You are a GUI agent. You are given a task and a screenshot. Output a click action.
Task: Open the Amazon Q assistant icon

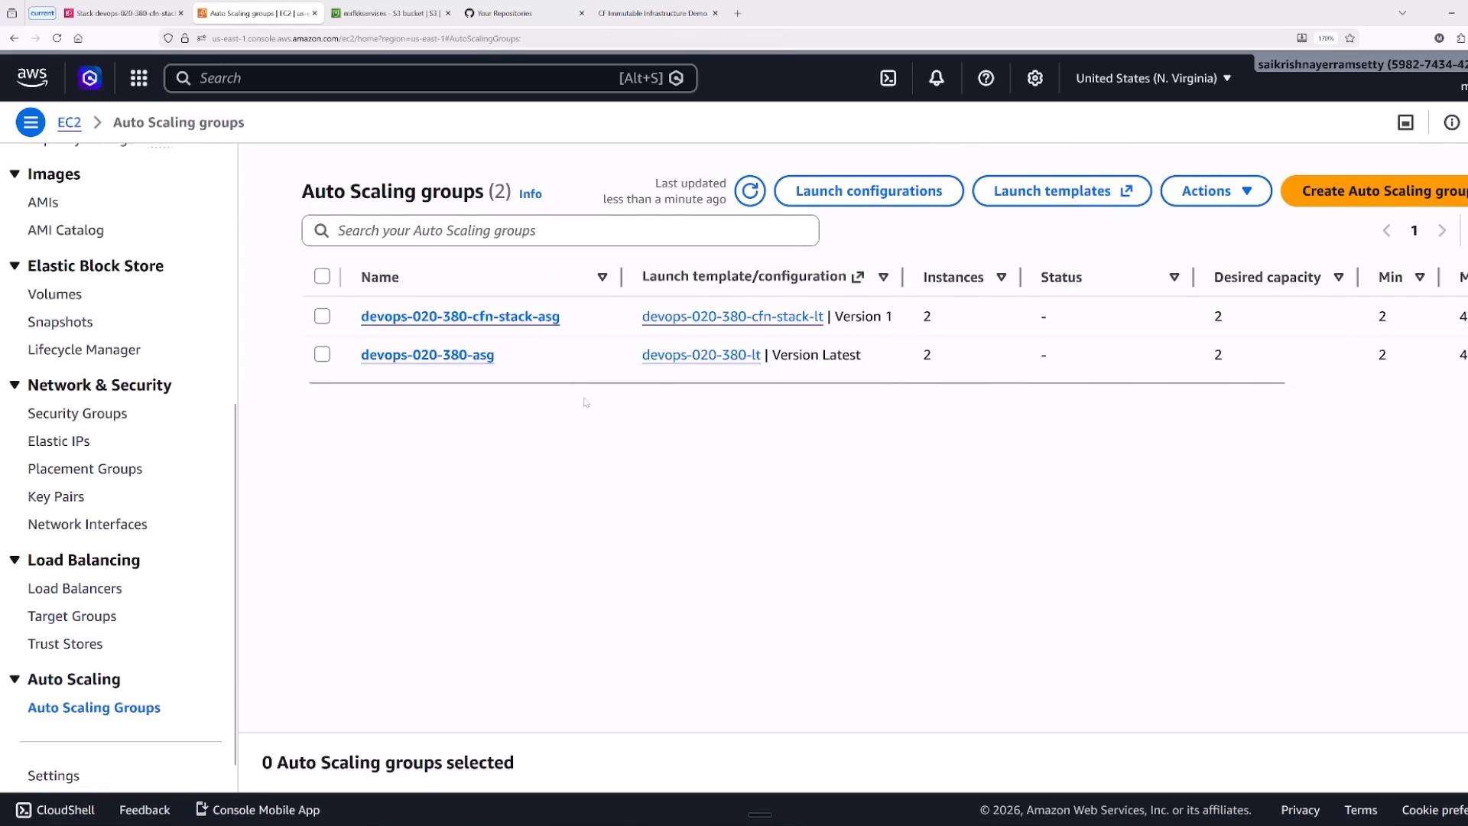coord(90,78)
